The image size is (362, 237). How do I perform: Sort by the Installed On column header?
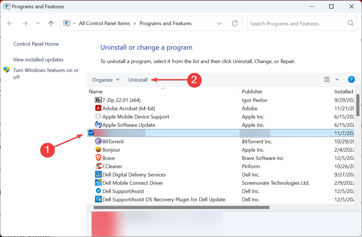coord(344,91)
